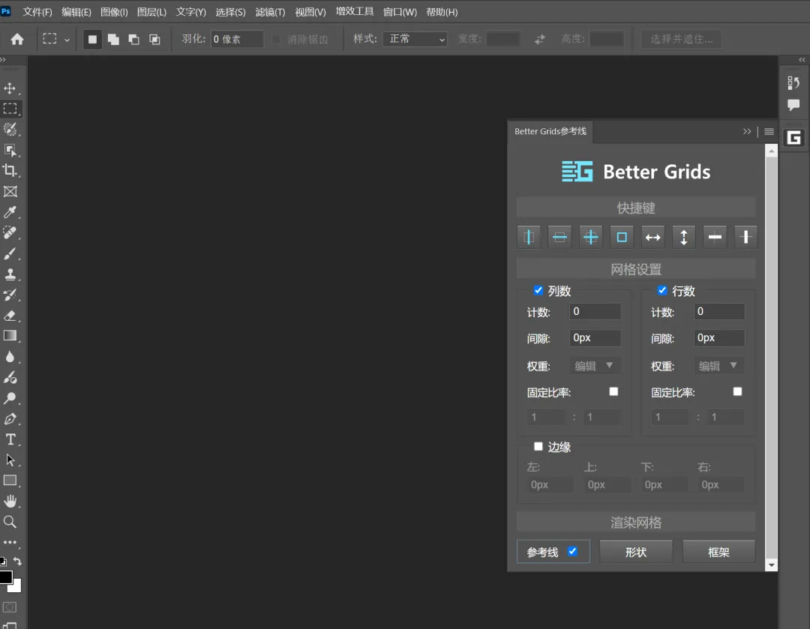Open the History panel icon in dock
Image resolution: width=810 pixels, height=629 pixels.
coord(793,82)
